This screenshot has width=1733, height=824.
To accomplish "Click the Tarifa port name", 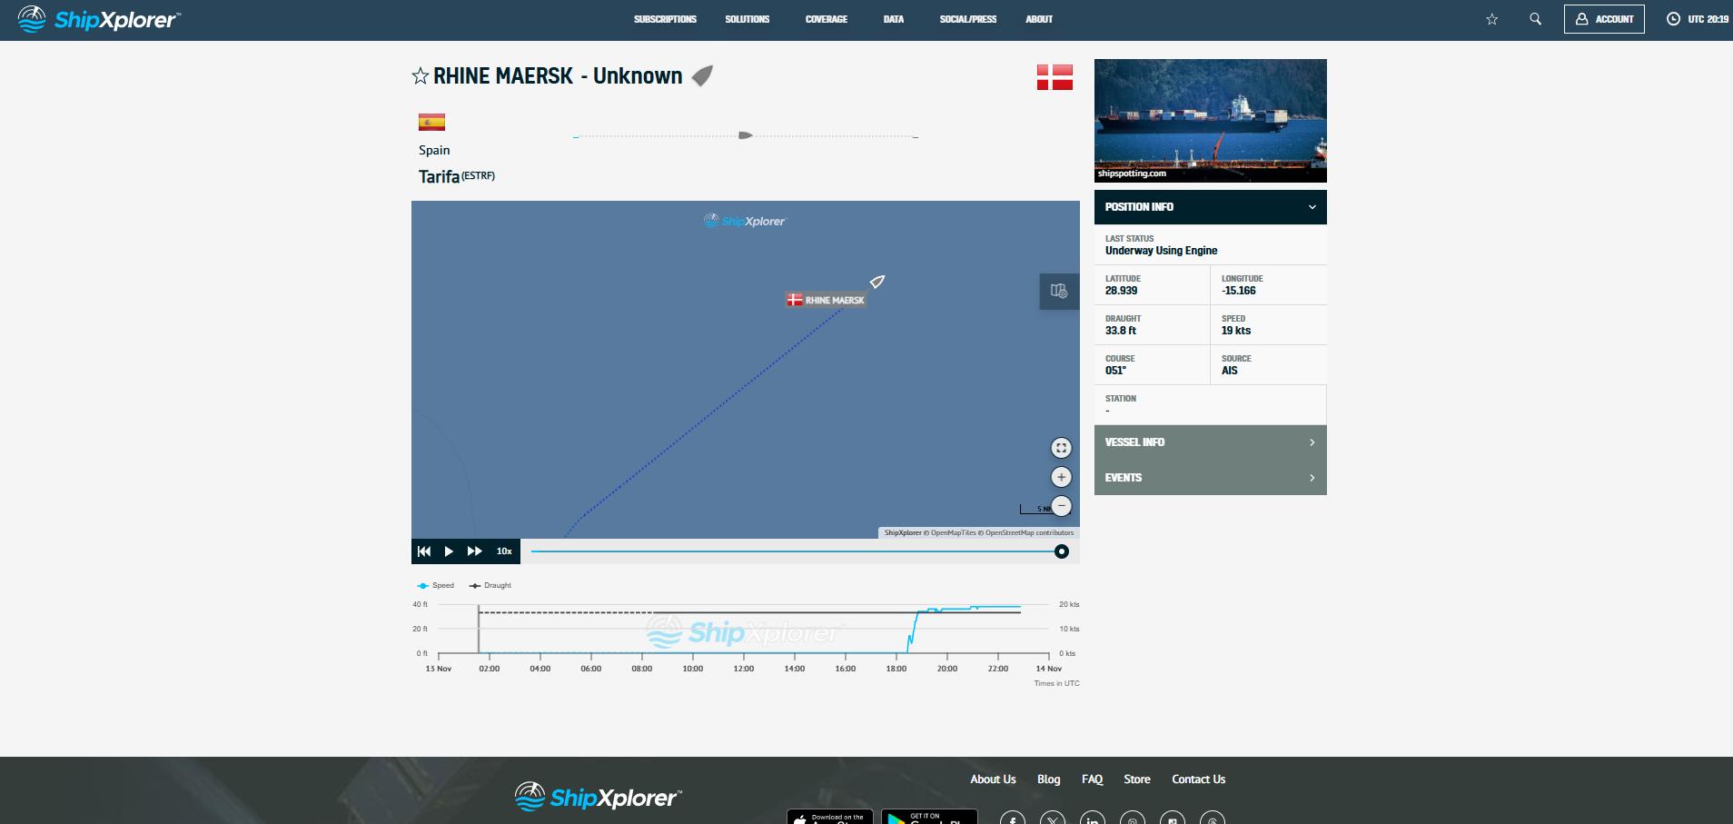I will [439, 176].
